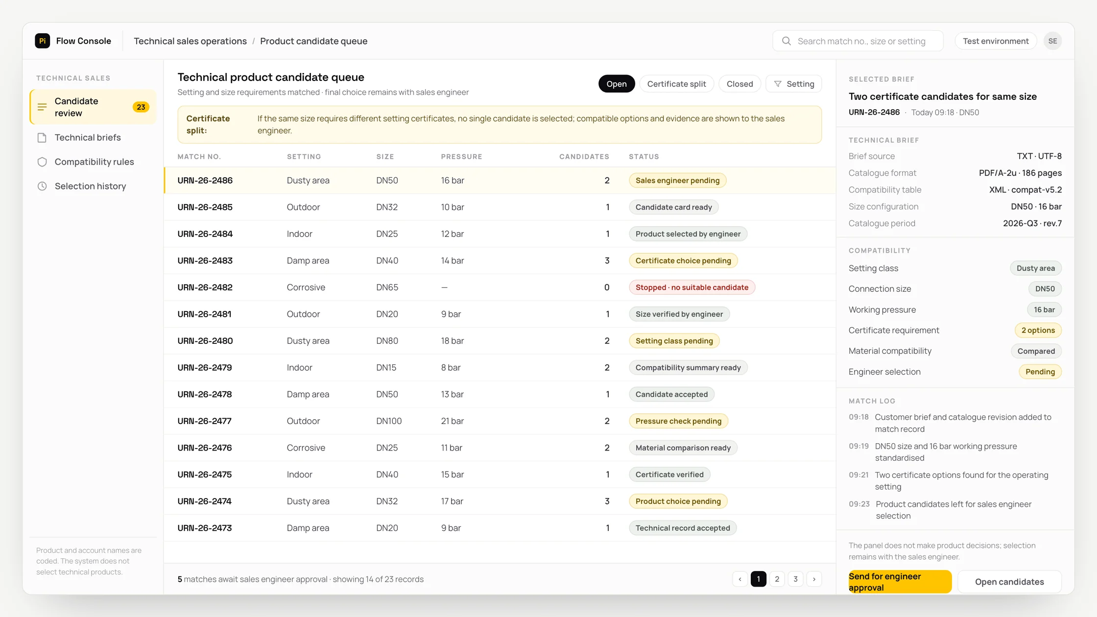Click the Candidate review list icon
The width and height of the screenshot is (1097, 617).
(x=42, y=107)
